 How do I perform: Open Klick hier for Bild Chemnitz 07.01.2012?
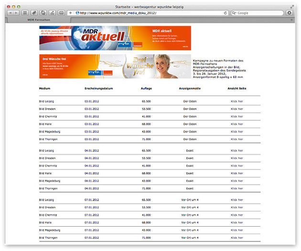click(x=236, y=215)
